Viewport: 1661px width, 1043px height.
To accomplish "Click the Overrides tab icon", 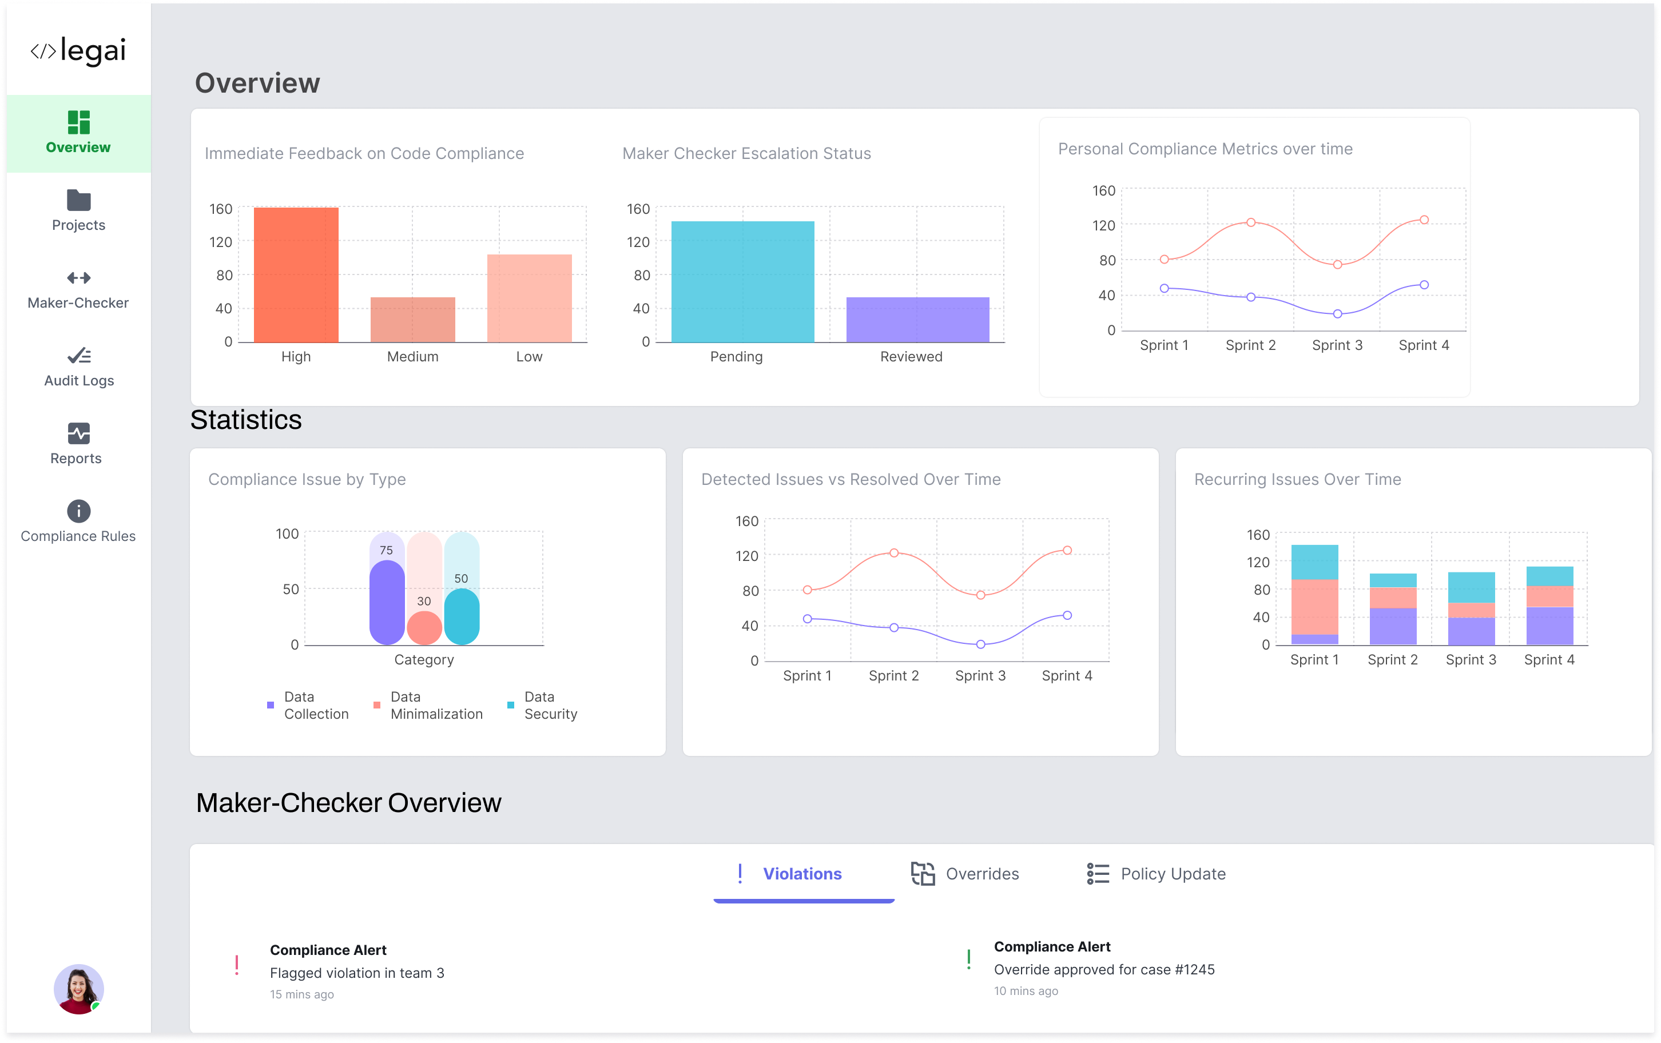I will [923, 873].
